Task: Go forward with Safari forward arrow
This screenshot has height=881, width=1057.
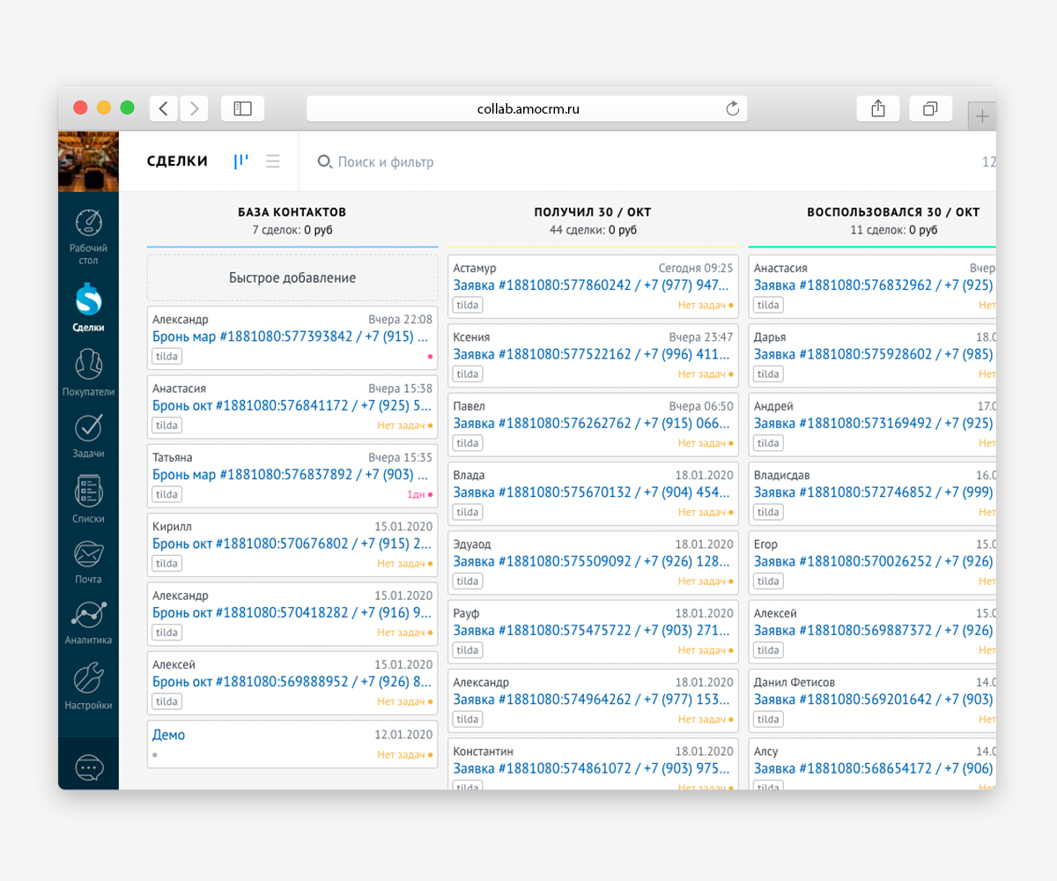Action: click(194, 108)
